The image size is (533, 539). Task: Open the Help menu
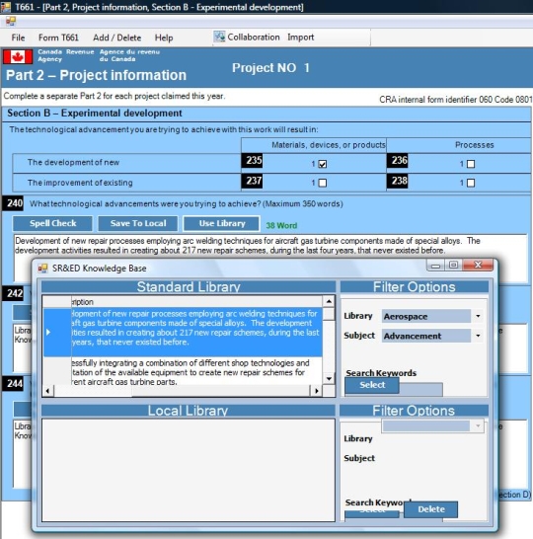click(x=164, y=38)
